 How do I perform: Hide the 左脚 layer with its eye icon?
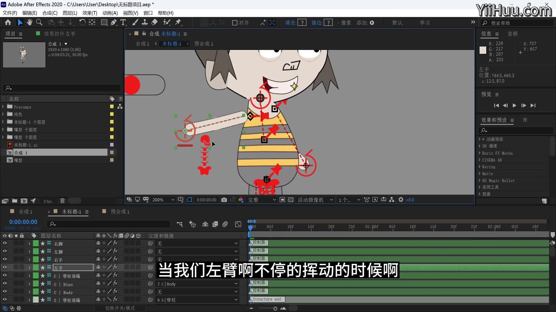point(5,251)
